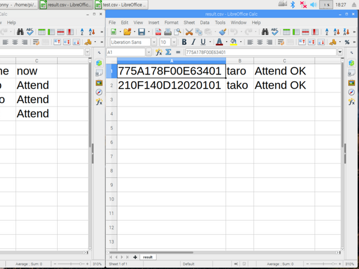Viewport: 359px width, 269px height.
Task: Switch to test.csv window in taskbar
Action: coord(119,4)
